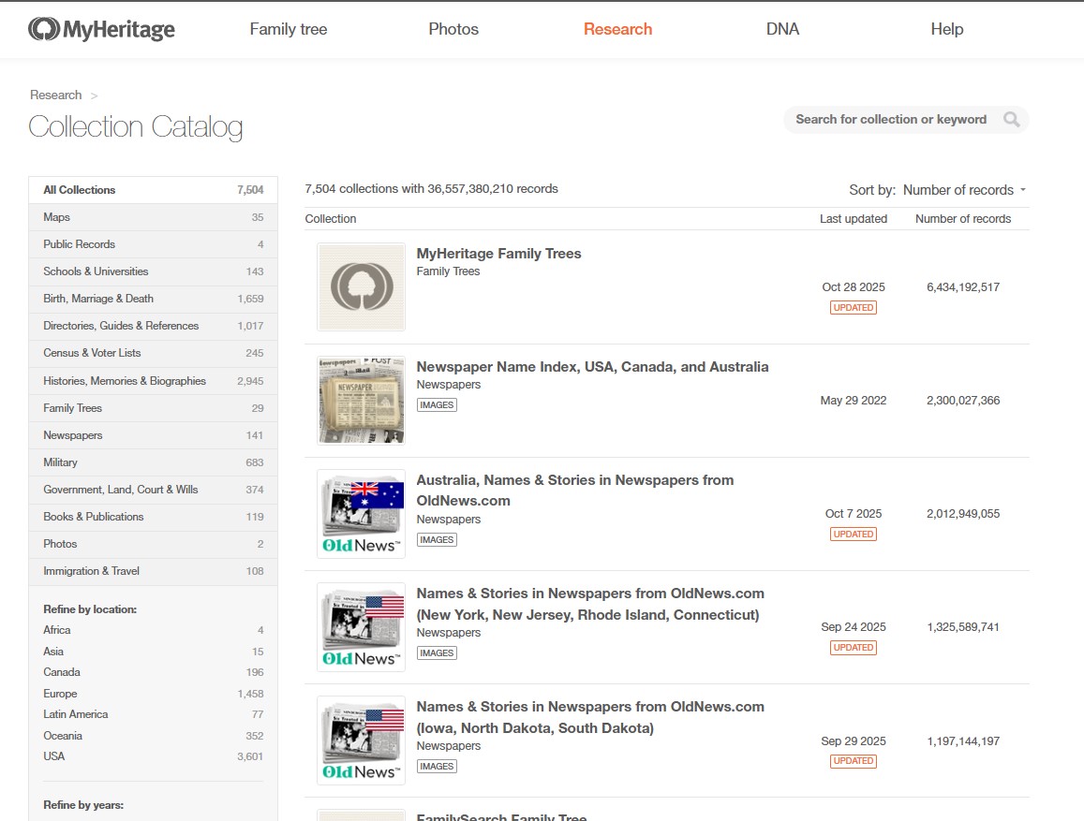1084x821 pixels.
Task: Open MyHeritage Family Trees thumbnail
Action: pyautogui.click(x=361, y=287)
